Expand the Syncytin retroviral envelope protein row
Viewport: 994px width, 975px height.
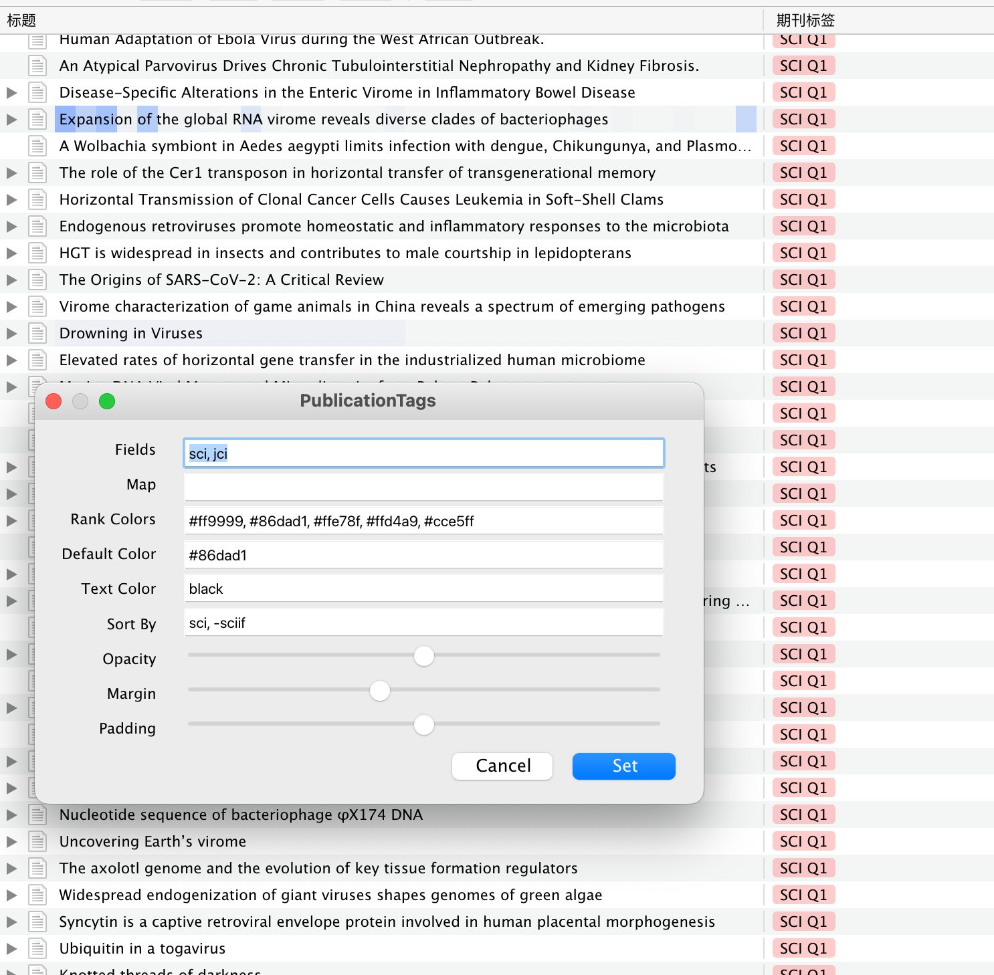[x=11, y=922]
